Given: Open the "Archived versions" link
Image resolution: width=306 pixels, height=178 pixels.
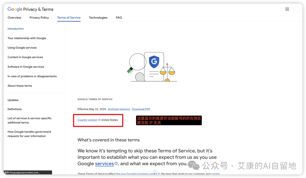Looking at the screenshot, I should point(119,109).
